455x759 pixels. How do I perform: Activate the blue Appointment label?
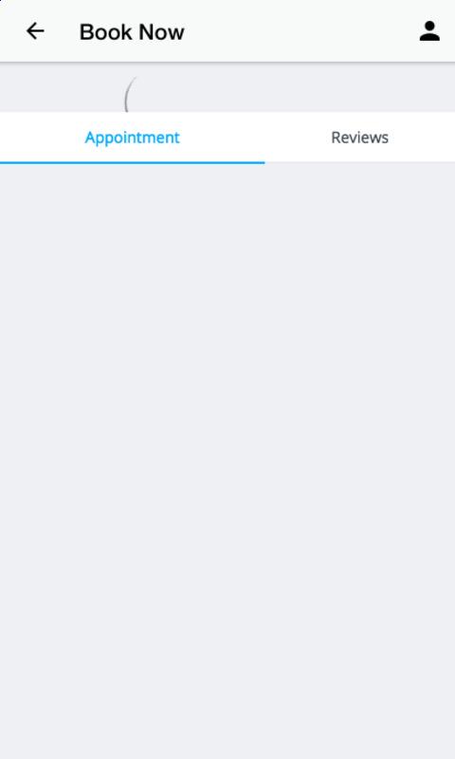coord(132,138)
